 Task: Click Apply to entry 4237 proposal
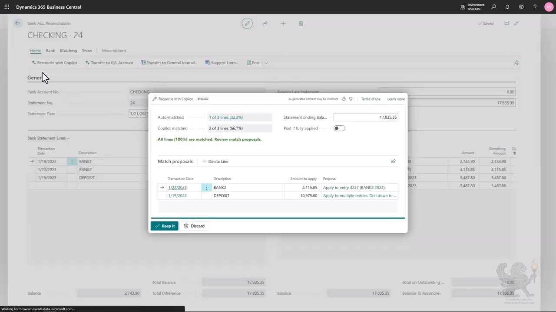click(x=354, y=188)
